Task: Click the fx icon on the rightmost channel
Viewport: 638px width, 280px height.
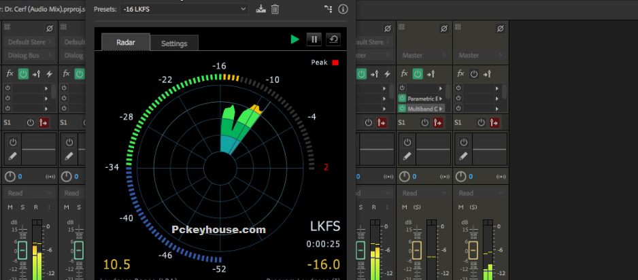Action: point(460,74)
